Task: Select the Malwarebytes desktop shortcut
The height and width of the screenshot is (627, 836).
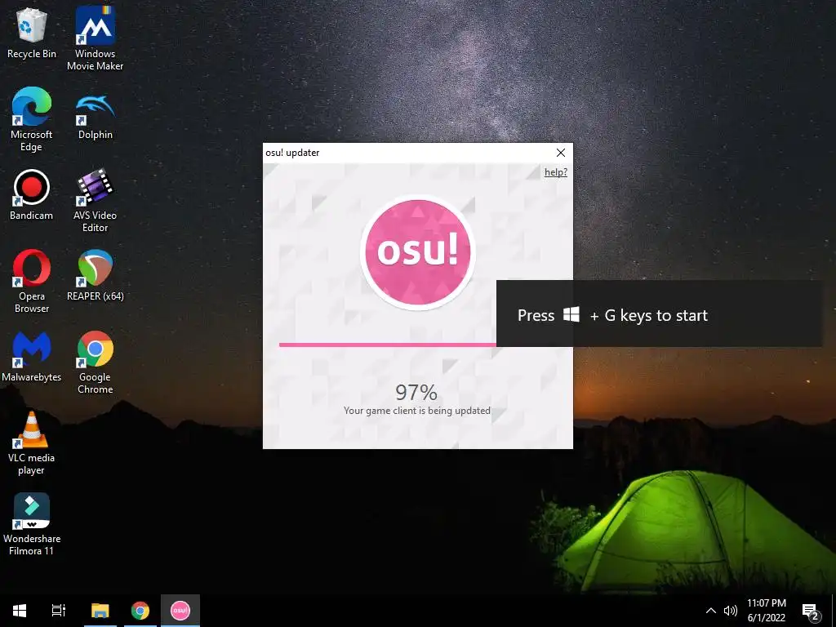Action: [x=32, y=356]
